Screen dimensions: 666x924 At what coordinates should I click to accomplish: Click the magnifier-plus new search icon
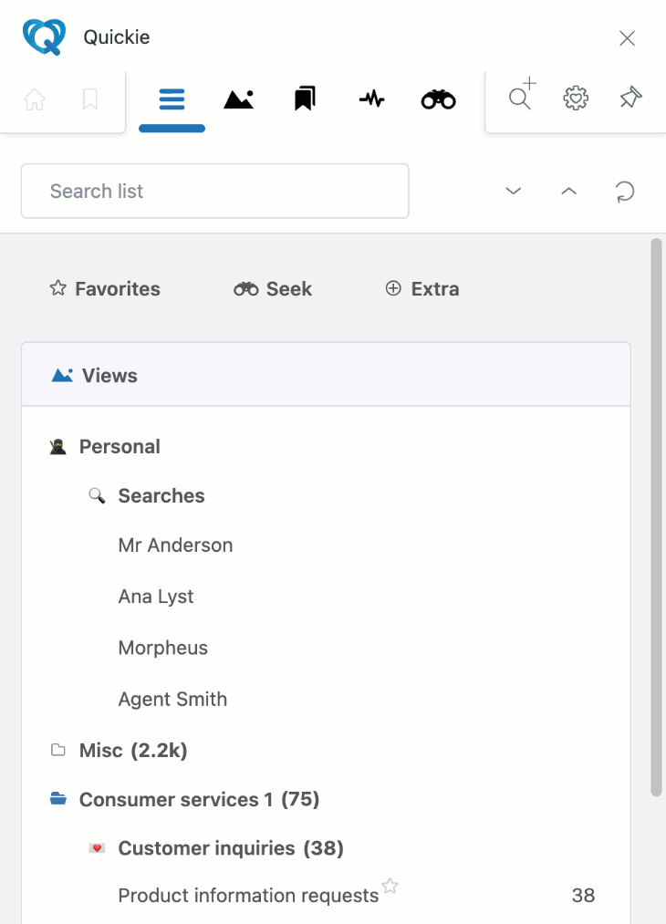tap(522, 94)
